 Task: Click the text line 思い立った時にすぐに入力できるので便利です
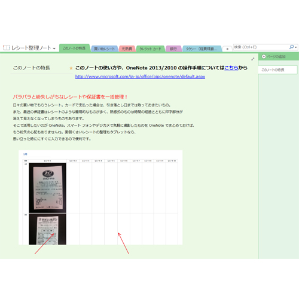52,139
